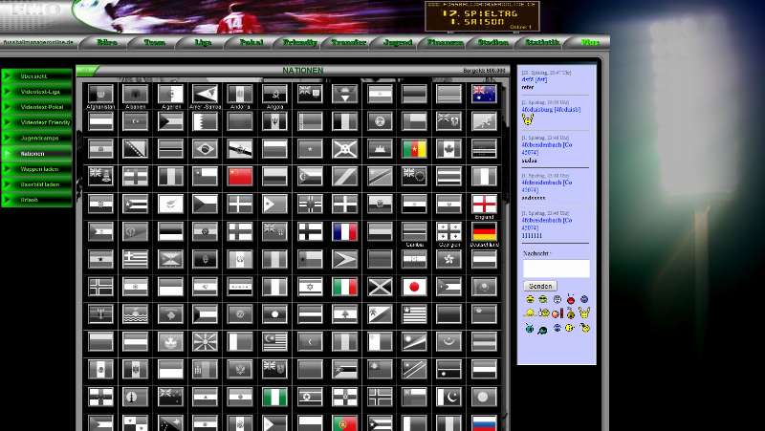The width and height of the screenshot is (765, 431).
Task: Select the Afghanistan flag
Action: click(x=100, y=94)
